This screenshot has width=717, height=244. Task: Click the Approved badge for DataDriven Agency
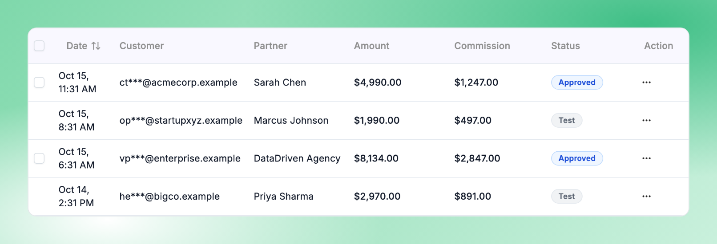[577, 158]
